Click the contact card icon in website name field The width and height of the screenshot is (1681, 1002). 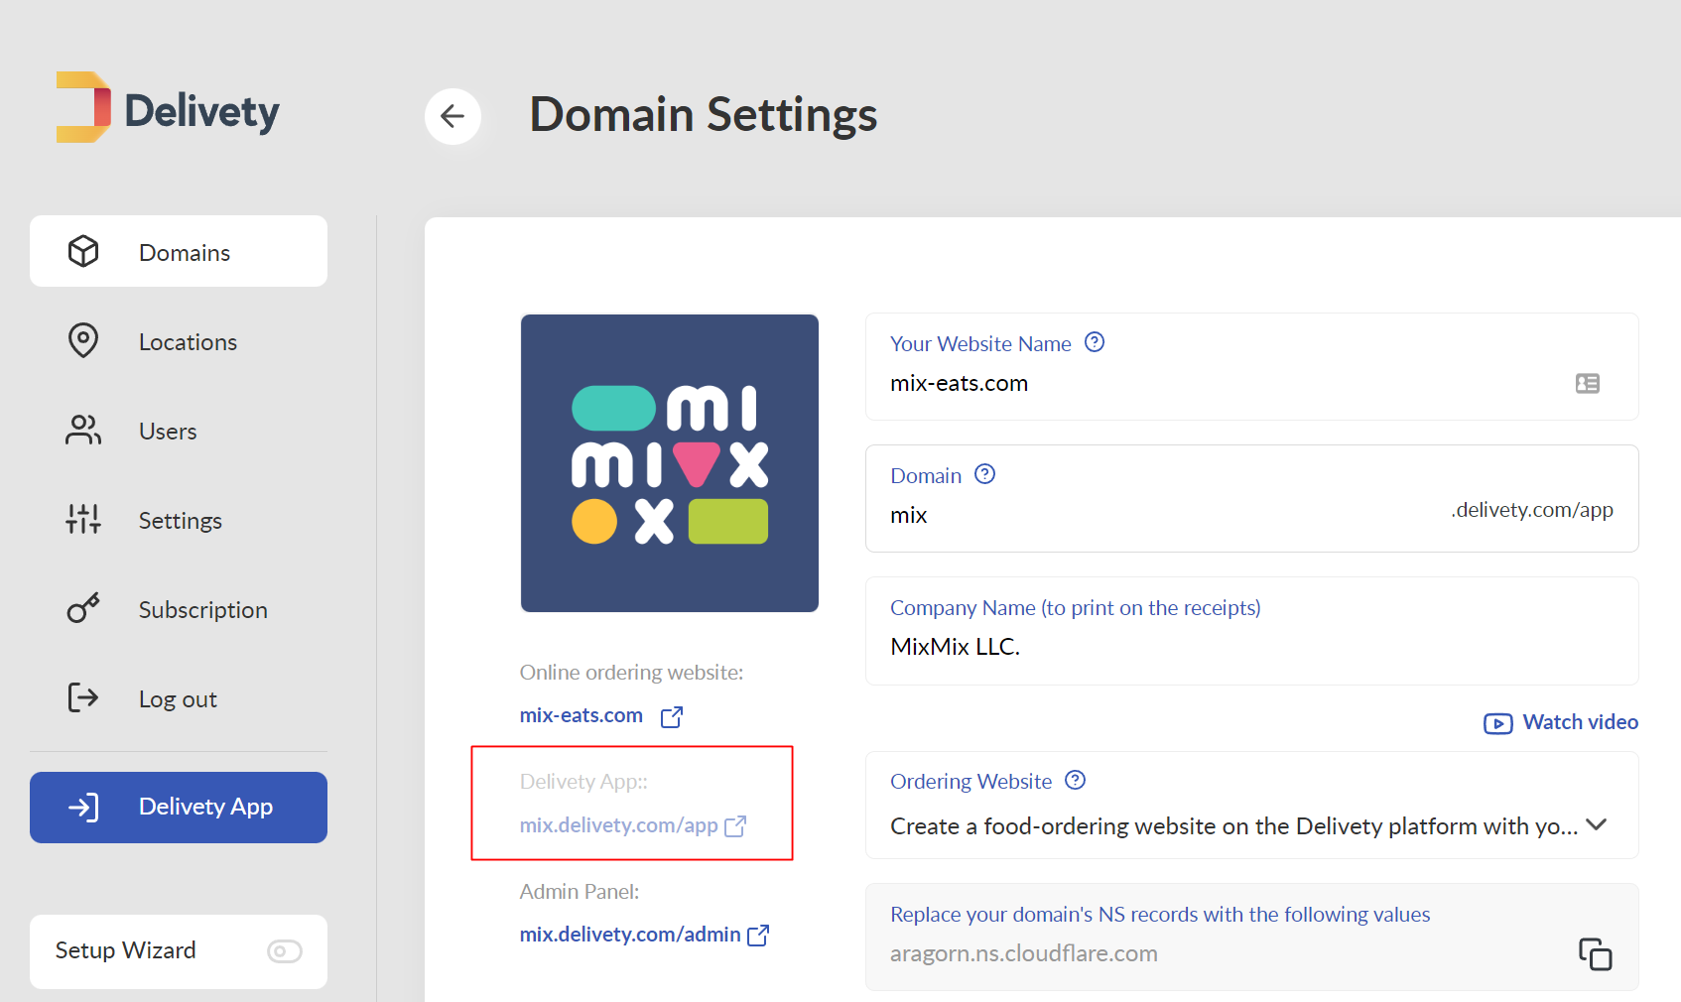click(1588, 383)
